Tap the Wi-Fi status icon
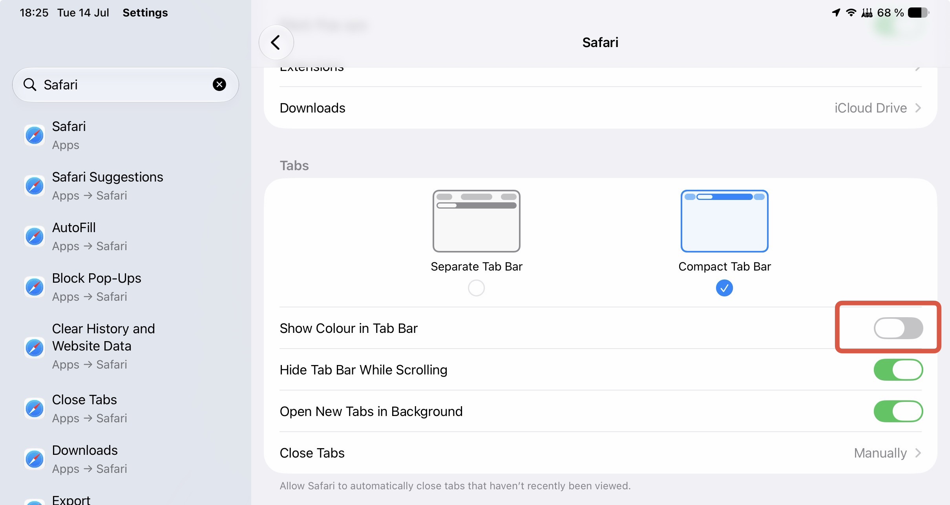This screenshot has width=950, height=505. 851,13
